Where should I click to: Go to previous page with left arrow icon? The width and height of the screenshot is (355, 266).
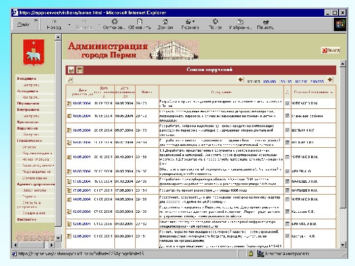(x=241, y=80)
